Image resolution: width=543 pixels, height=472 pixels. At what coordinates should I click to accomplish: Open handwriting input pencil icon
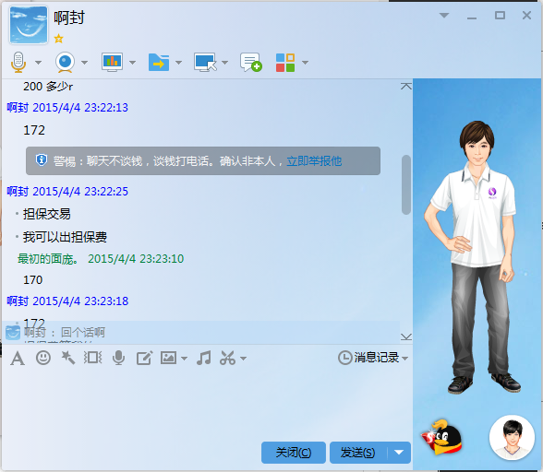coord(144,358)
